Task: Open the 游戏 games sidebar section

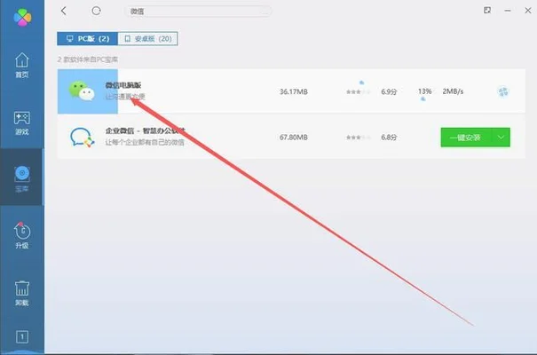Action: coord(22,122)
